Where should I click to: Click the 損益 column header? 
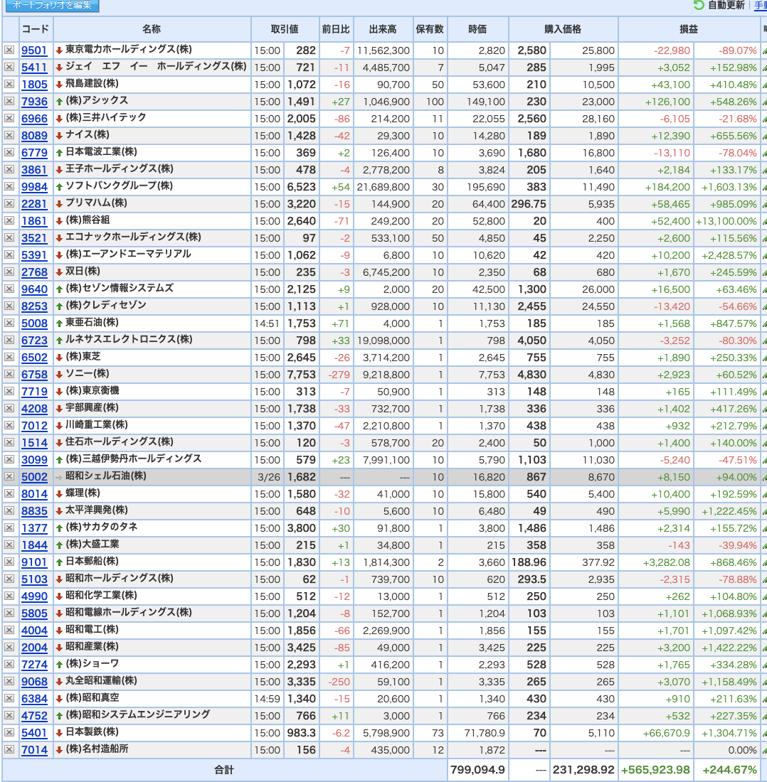click(x=689, y=29)
